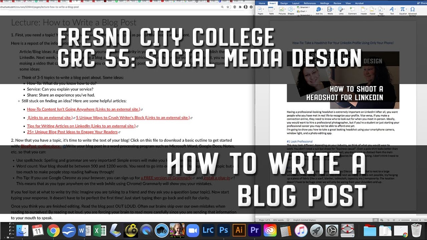Open 'a FREE version of Grammarly' link
427x240 pixels.
[166, 178]
